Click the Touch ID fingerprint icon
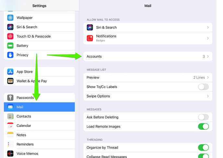This screenshot has height=158, width=223. click(10, 36)
